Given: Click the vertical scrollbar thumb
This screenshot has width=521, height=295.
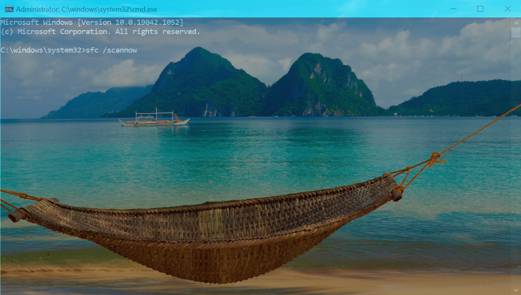Looking at the screenshot, I should tap(515, 33).
